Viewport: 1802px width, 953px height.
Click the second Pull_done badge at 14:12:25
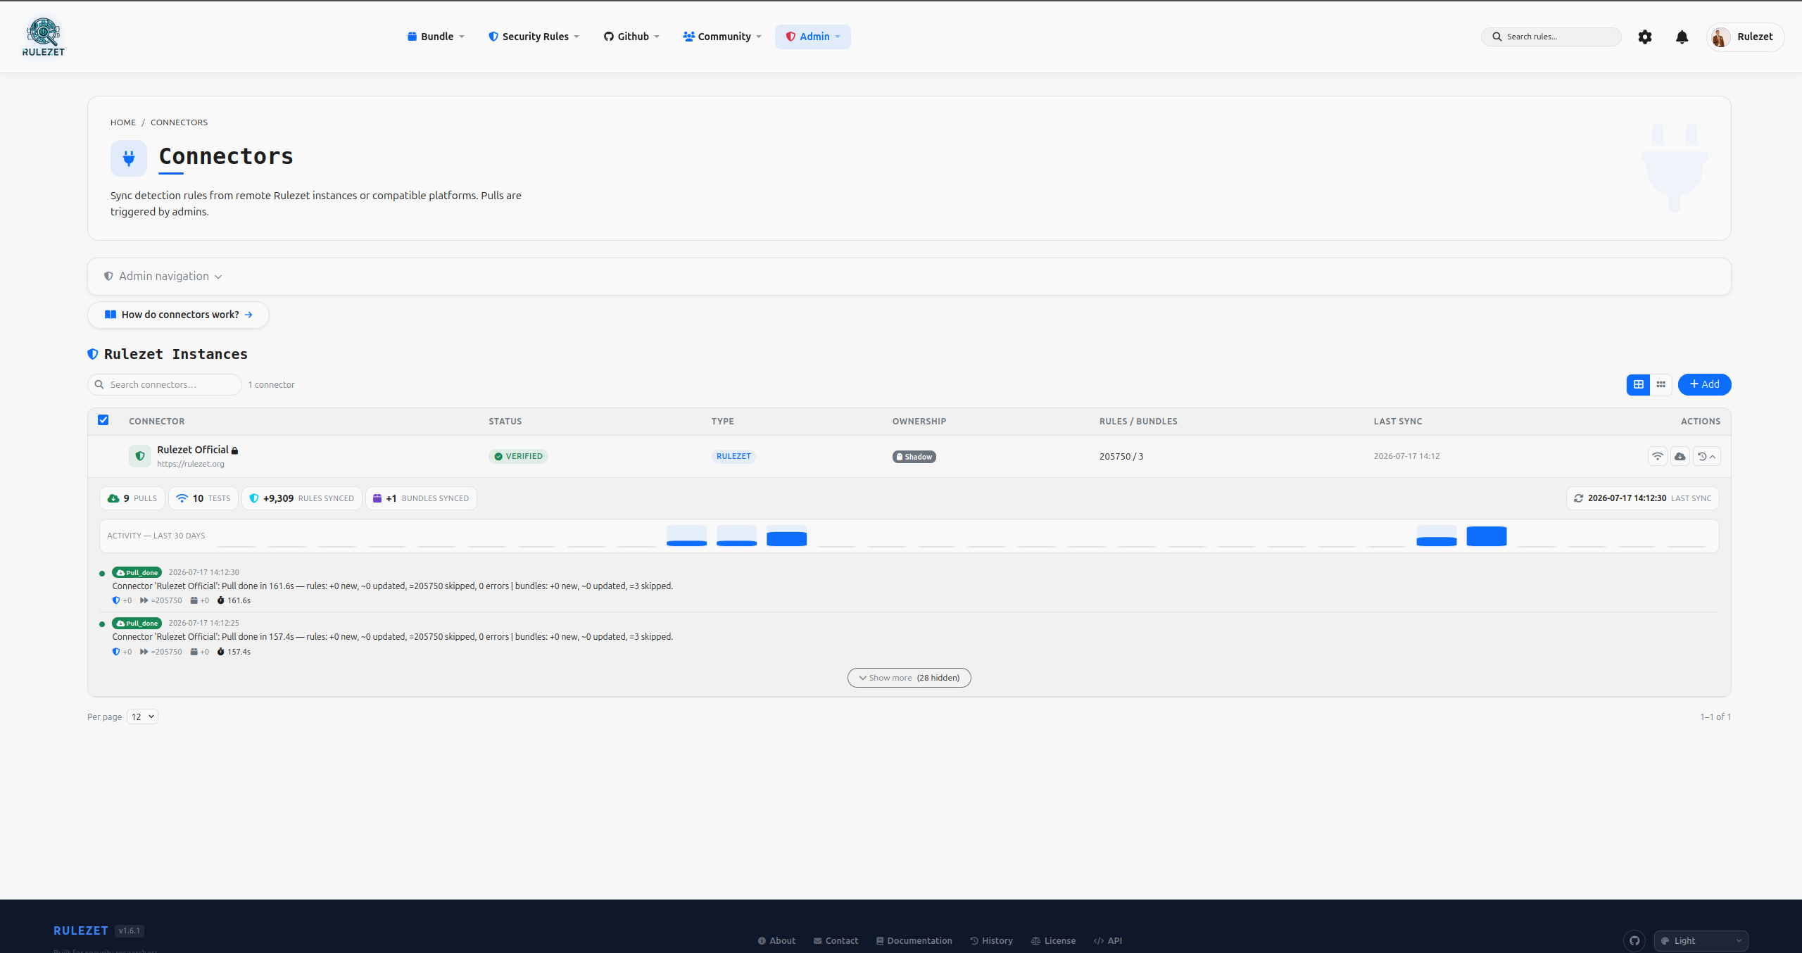click(137, 623)
